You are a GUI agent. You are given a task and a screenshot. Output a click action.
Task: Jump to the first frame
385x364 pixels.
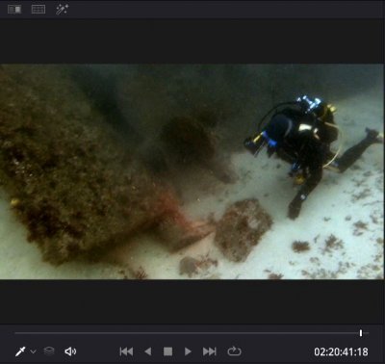point(126,351)
